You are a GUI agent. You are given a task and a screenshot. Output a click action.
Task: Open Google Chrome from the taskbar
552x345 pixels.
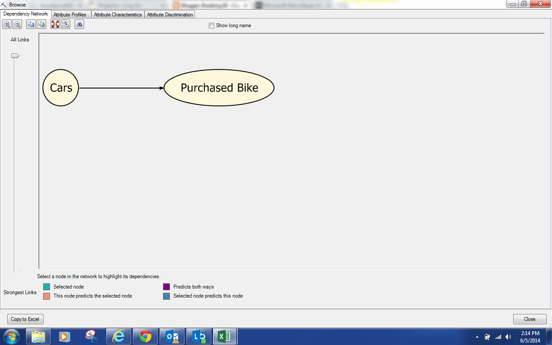tap(145, 336)
